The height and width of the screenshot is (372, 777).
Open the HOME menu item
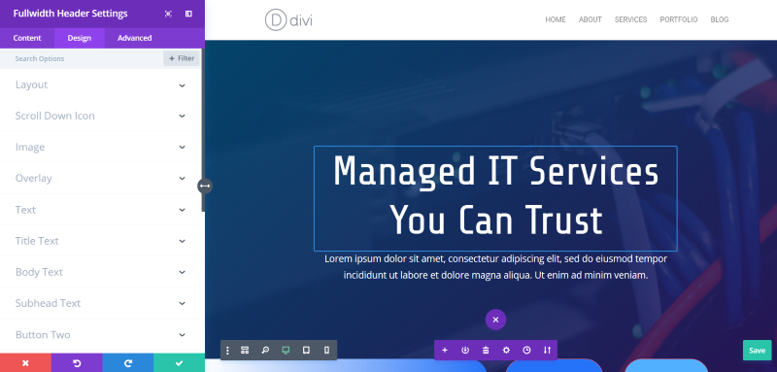tap(556, 19)
